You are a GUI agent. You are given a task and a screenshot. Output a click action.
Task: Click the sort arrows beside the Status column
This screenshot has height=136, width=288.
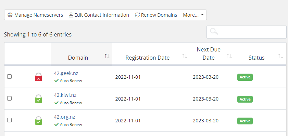(280, 56)
